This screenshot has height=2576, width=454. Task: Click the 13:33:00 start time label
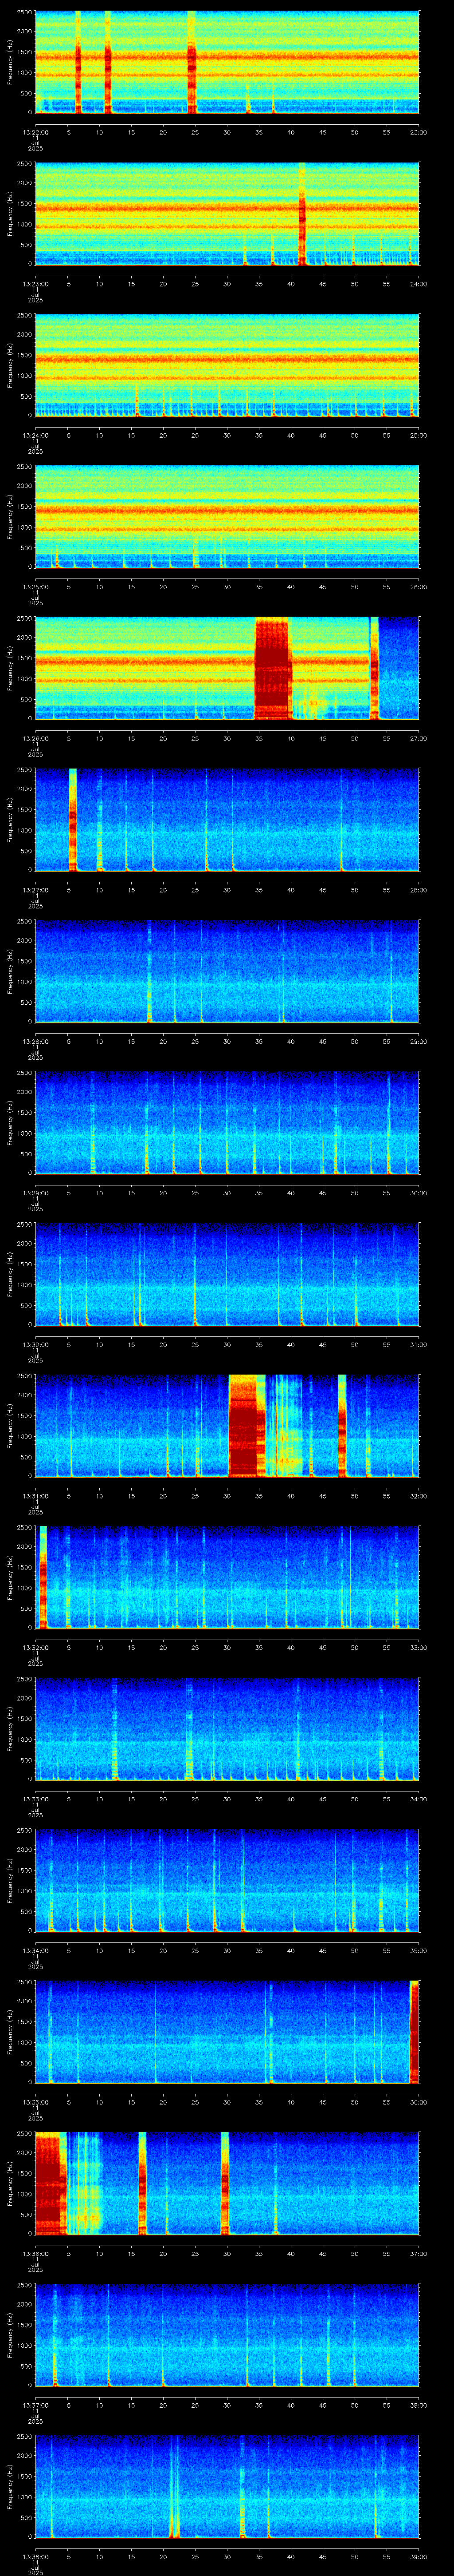35,1799
